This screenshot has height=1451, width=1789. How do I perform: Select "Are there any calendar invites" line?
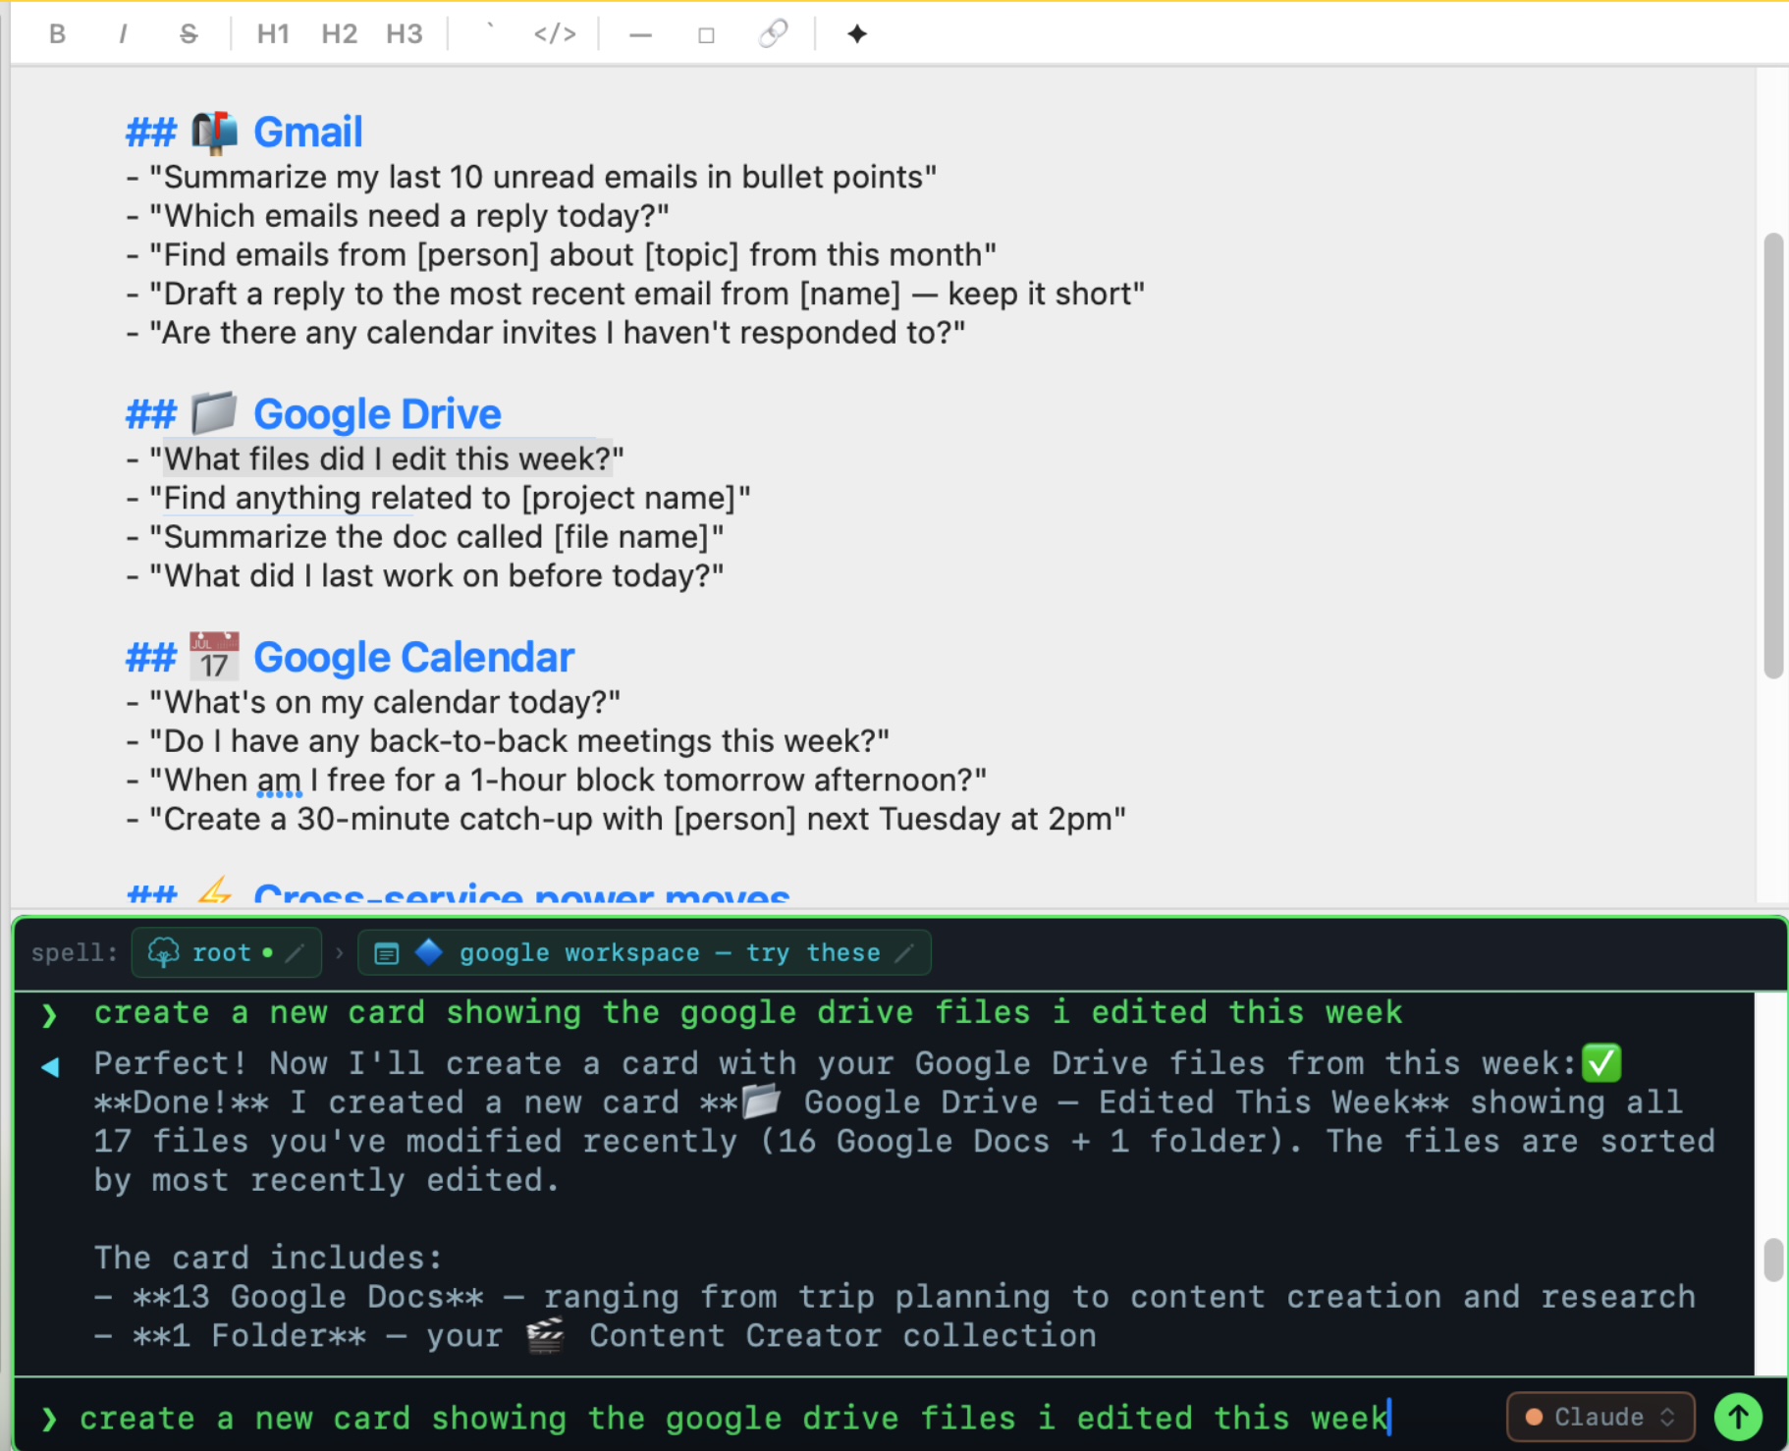tap(546, 333)
